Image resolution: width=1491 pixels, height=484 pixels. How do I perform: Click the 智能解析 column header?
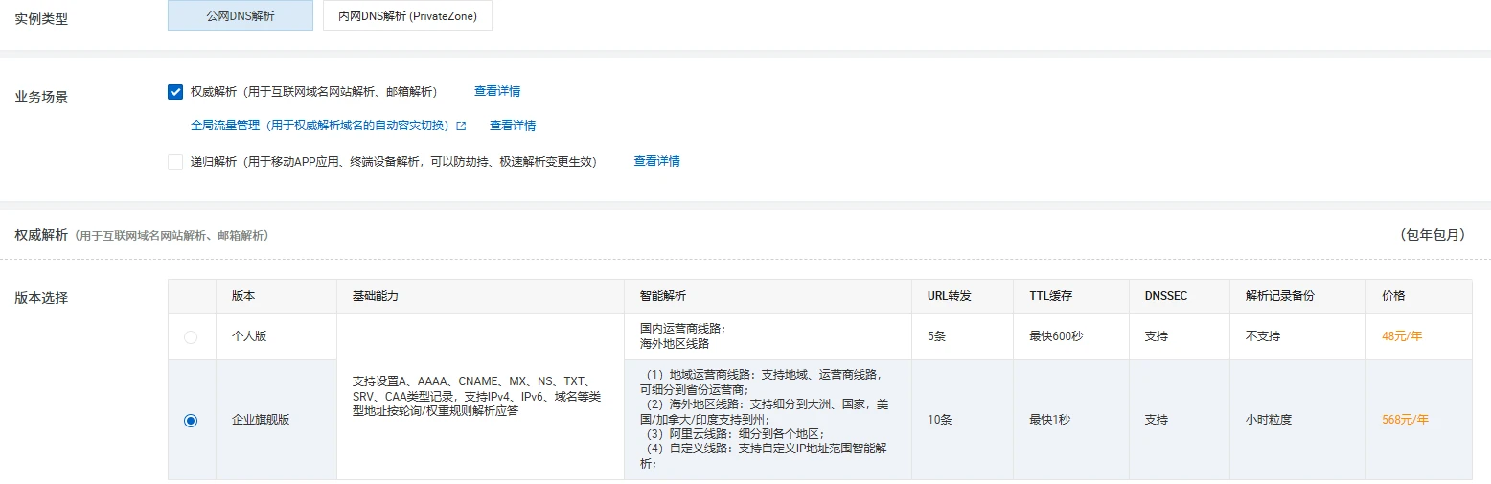tap(662, 297)
